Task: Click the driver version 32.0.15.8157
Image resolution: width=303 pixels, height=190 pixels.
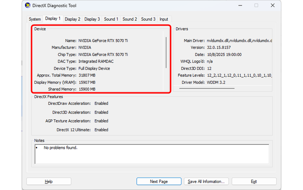Action: click(219, 47)
